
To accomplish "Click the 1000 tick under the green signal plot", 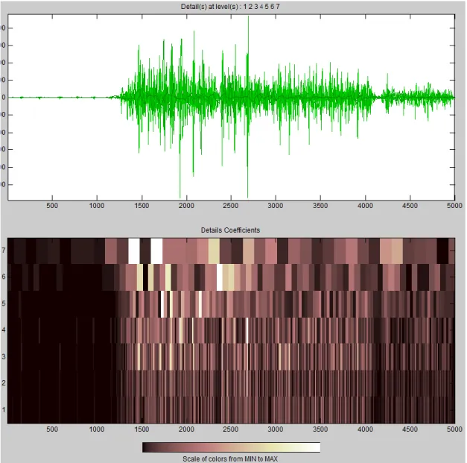I will pos(97,206).
